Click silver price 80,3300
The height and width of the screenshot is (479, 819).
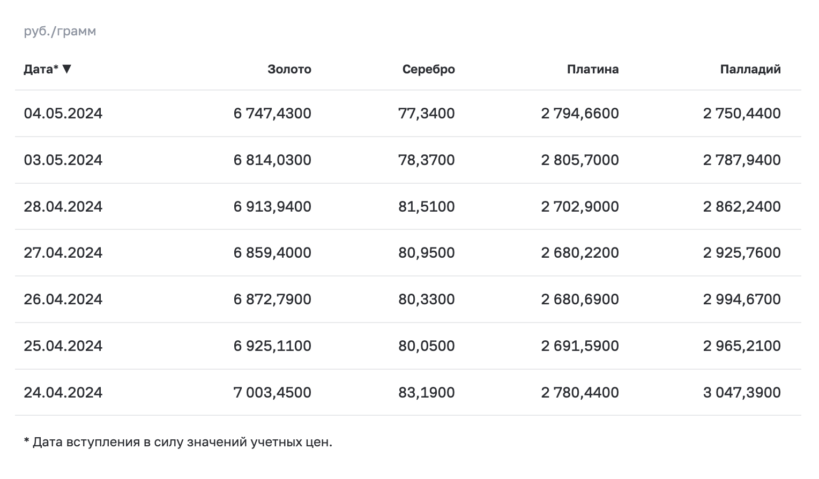[427, 300]
